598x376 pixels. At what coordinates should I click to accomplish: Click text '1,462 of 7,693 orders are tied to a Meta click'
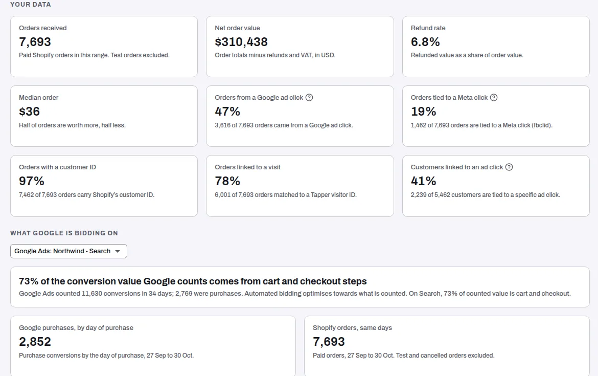point(470,125)
